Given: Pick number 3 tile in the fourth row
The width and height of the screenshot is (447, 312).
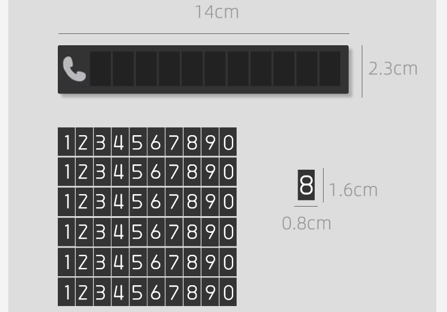Looking at the screenshot, I should click(103, 232).
